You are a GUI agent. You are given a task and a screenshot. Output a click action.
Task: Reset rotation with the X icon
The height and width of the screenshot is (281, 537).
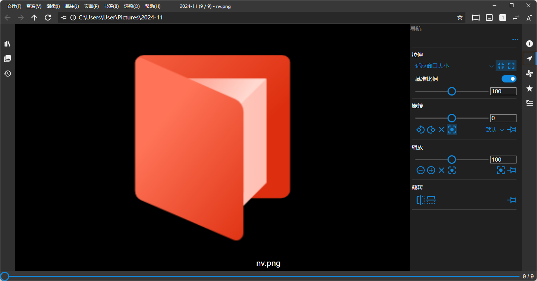[442, 129]
